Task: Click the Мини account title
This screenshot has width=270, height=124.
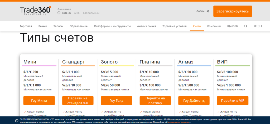Action: point(30,62)
